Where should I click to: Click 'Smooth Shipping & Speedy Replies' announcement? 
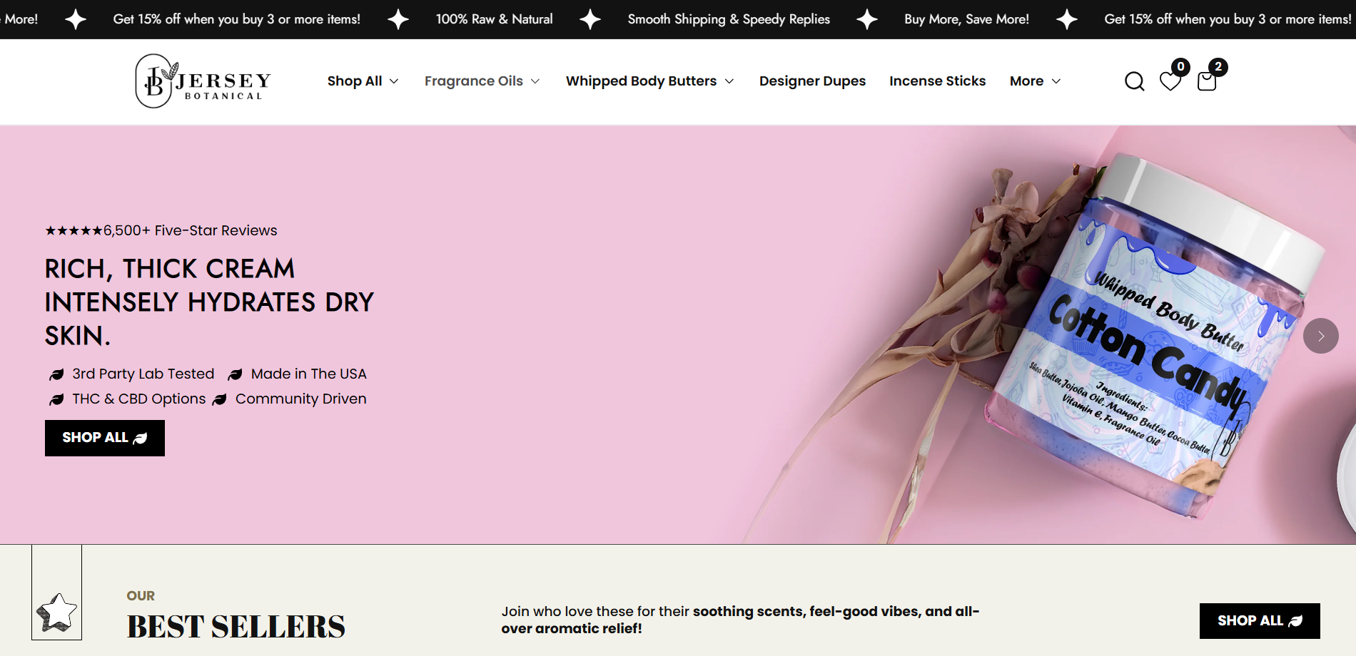point(729,19)
